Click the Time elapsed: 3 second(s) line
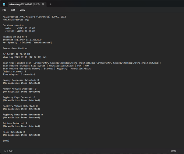Image resolution: width=184 pixels, height=154 pixels. (19, 74)
